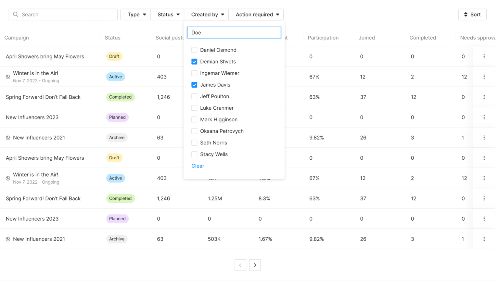This screenshot has width=499, height=281.
Task: Open the kebab menu for the Draft campaign in the first row
Action: pyautogui.click(x=484, y=56)
